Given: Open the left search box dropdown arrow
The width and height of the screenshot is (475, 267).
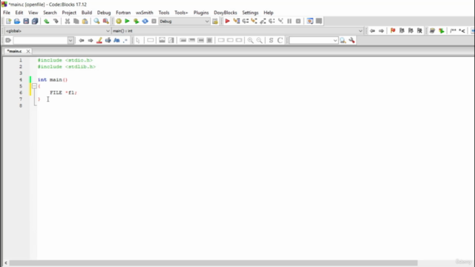Looking at the screenshot, I should pyautogui.click(x=71, y=40).
